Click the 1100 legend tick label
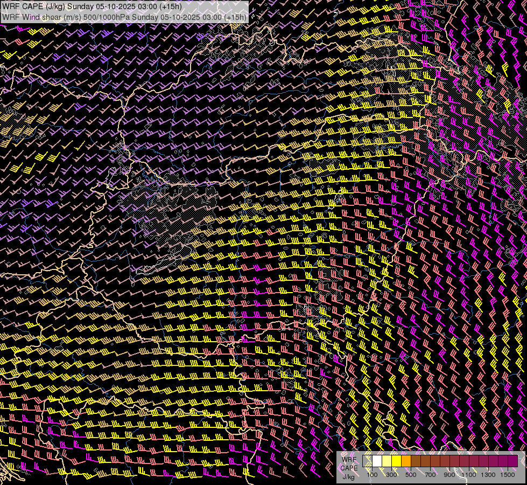 pos(469,475)
